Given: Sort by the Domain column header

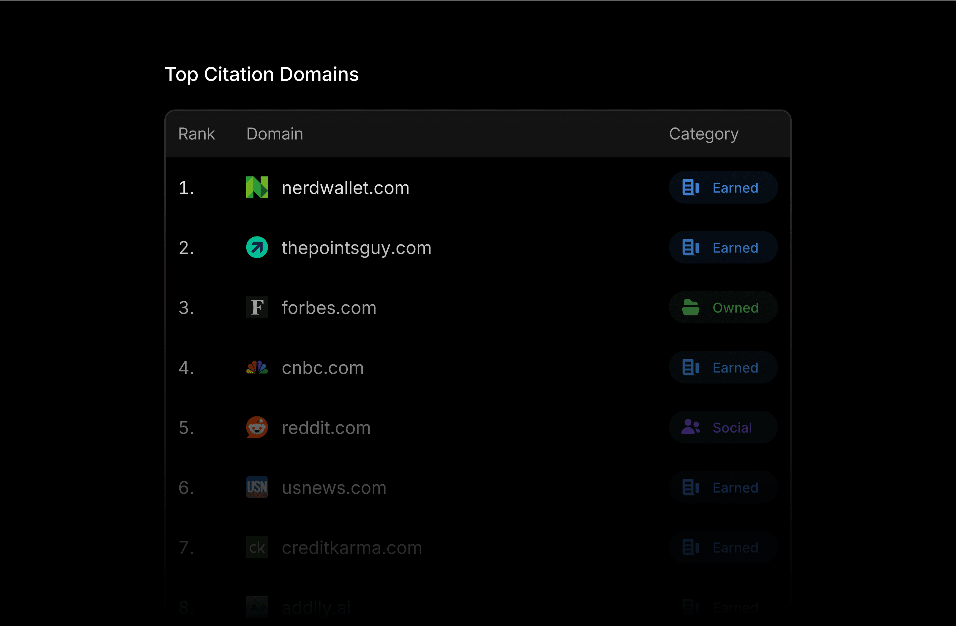Looking at the screenshot, I should [x=274, y=134].
